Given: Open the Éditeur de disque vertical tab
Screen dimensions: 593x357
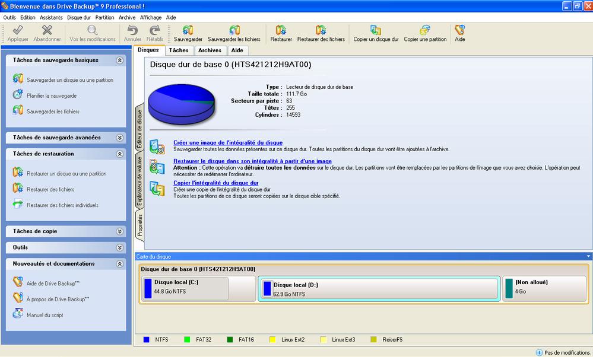Looking at the screenshot, I should 139,128.
